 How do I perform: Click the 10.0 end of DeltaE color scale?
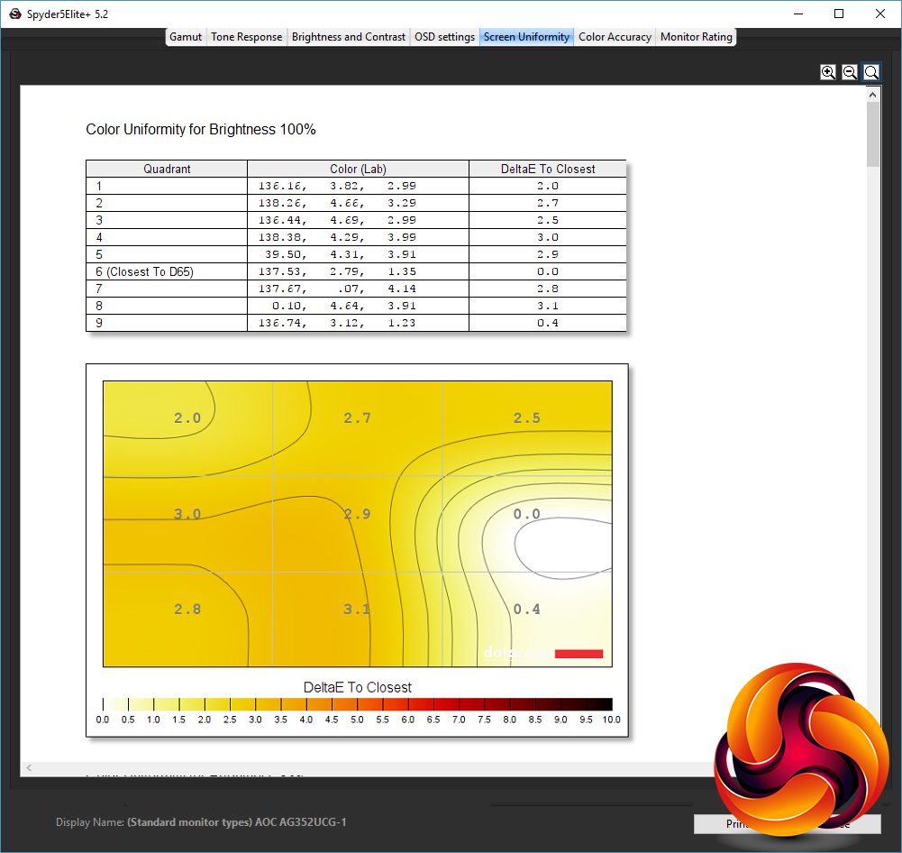tap(611, 720)
